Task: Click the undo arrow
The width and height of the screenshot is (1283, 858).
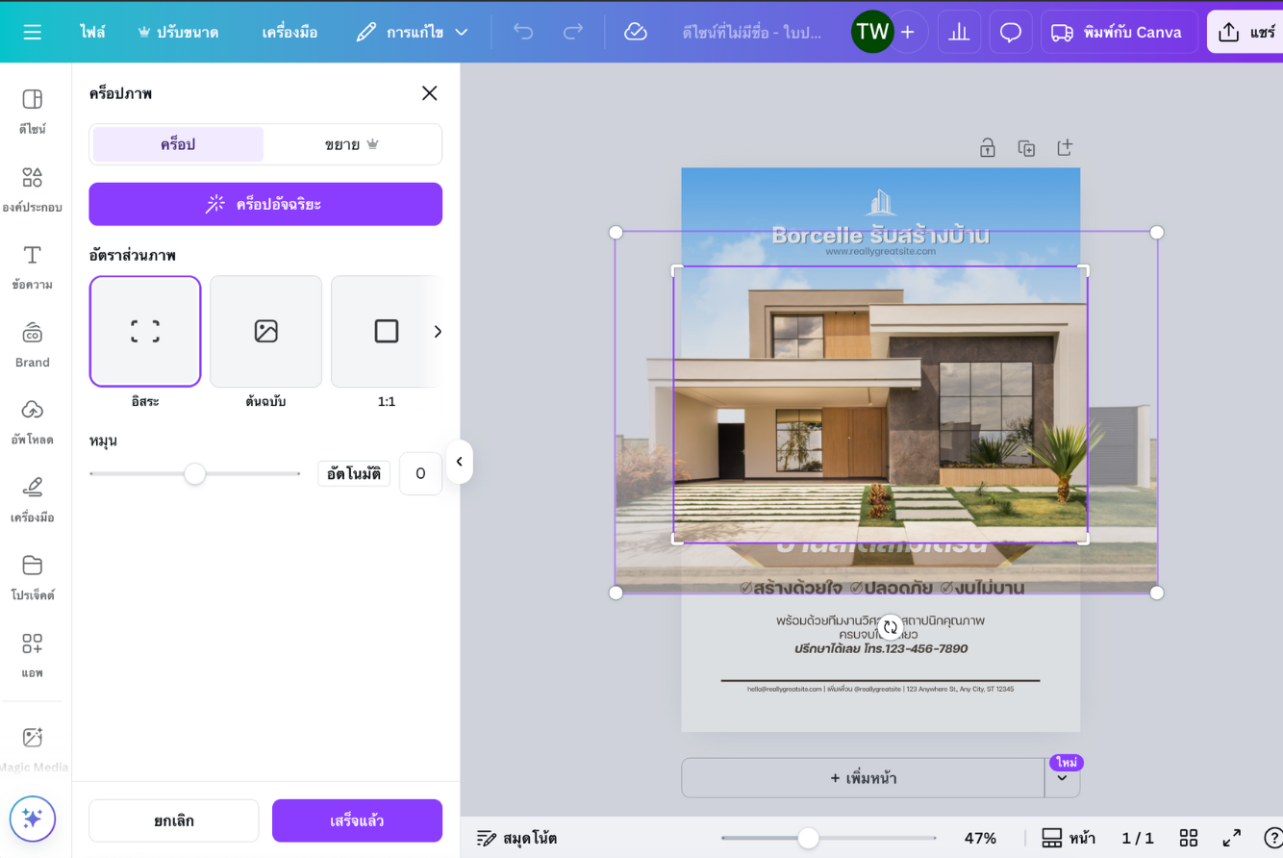Action: pyautogui.click(x=523, y=32)
